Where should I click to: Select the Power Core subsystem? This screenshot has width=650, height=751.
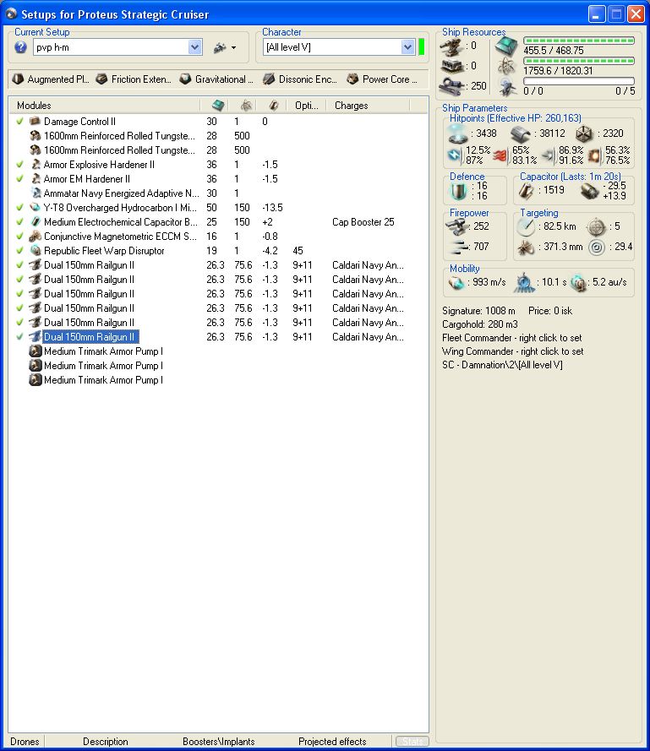click(x=382, y=79)
